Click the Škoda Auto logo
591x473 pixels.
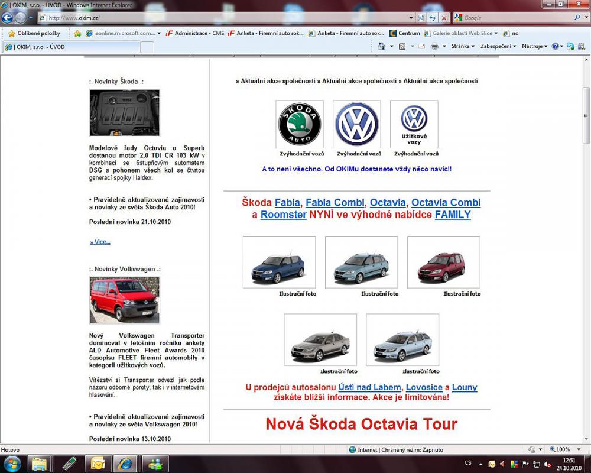(x=300, y=124)
